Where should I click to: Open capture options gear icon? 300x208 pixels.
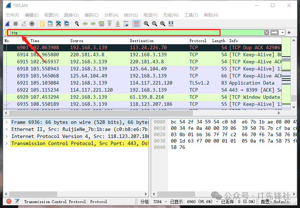pos(32,24)
